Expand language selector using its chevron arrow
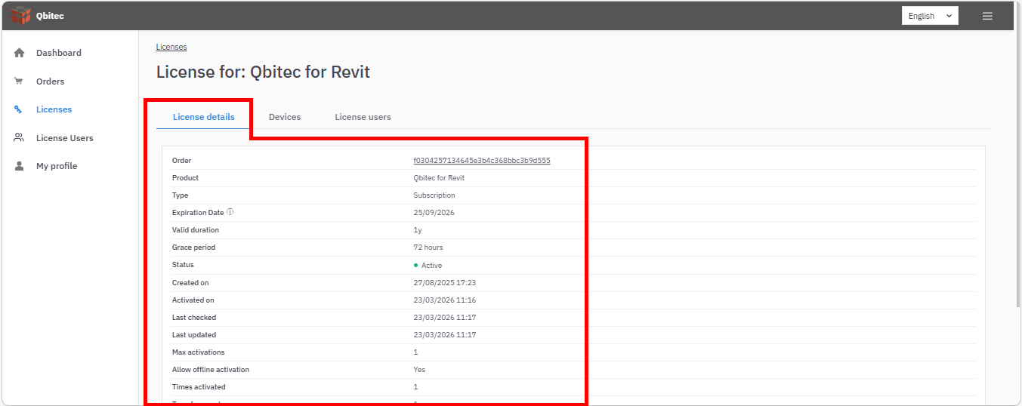The image size is (1022, 406). 949,16
